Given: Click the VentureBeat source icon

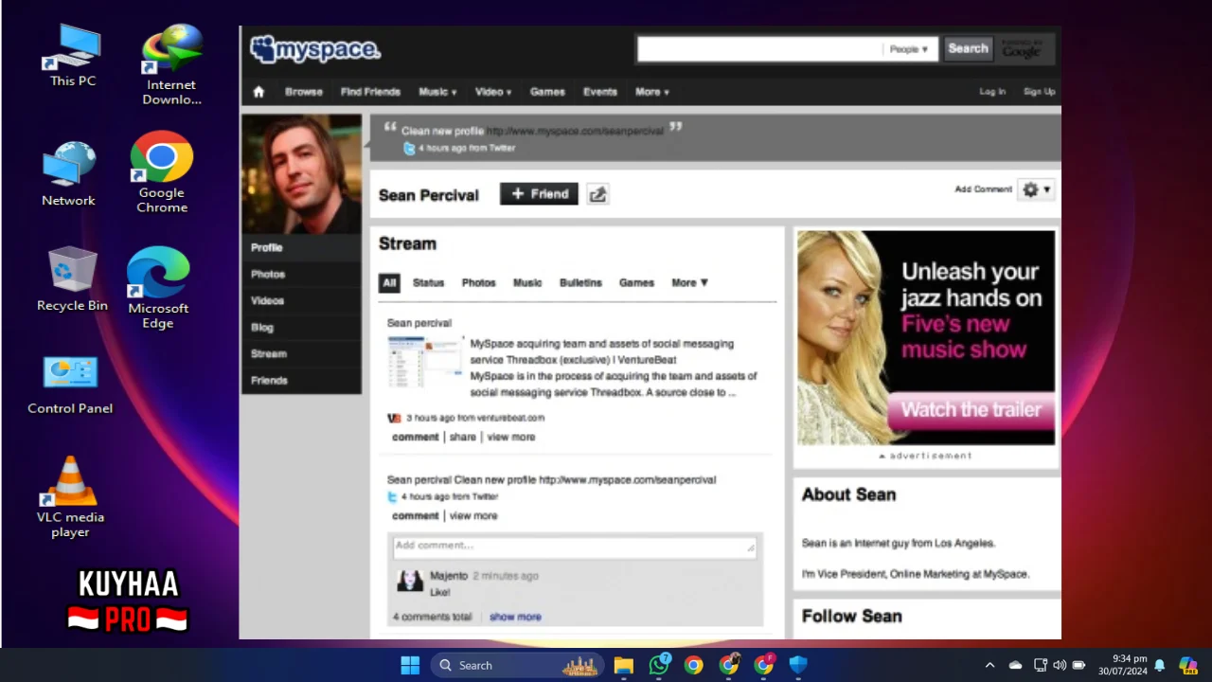Looking at the screenshot, I should click(394, 418).
